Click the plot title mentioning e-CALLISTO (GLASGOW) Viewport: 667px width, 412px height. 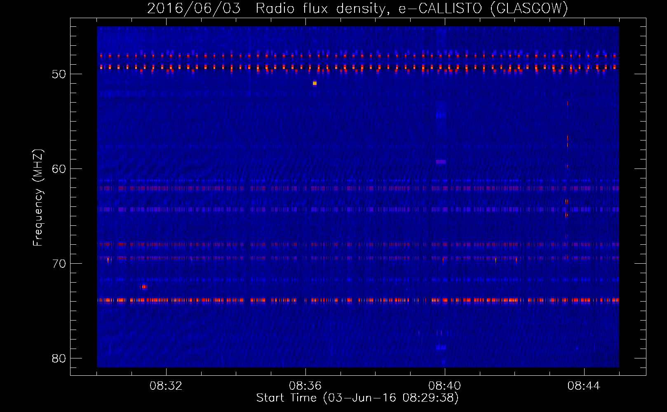pos(357,8)
